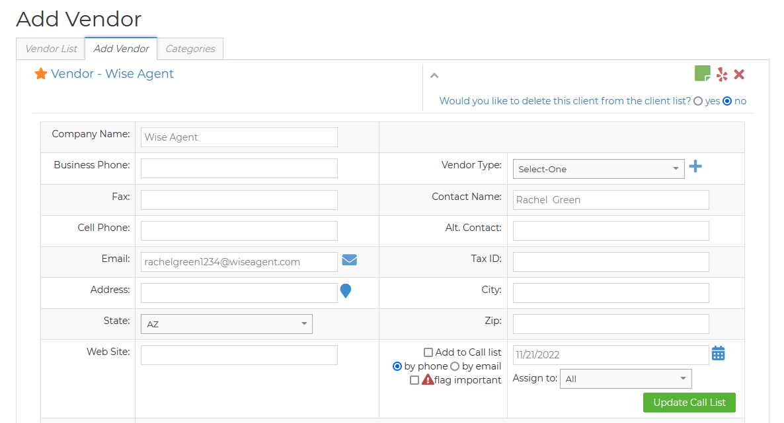Open the Vendor Type dropdown
The image size is (784, 423).
click(598, 169)
